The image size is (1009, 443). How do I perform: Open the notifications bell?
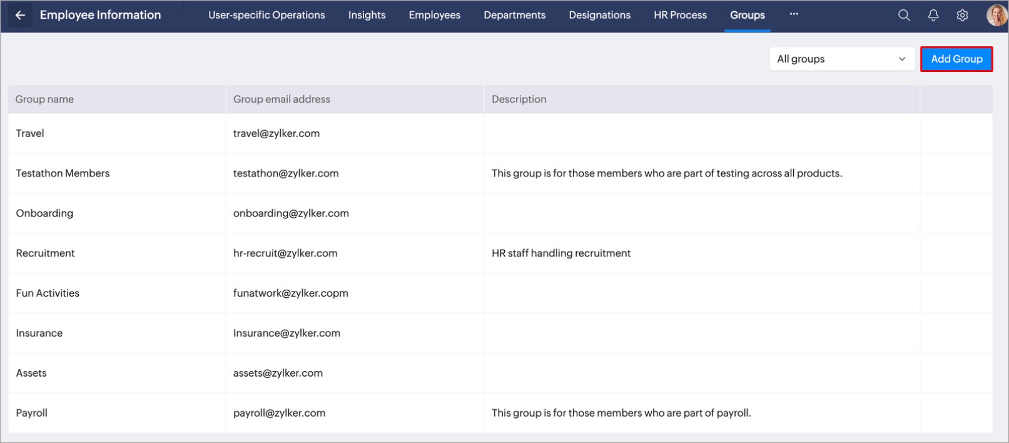tap(933, 15)
